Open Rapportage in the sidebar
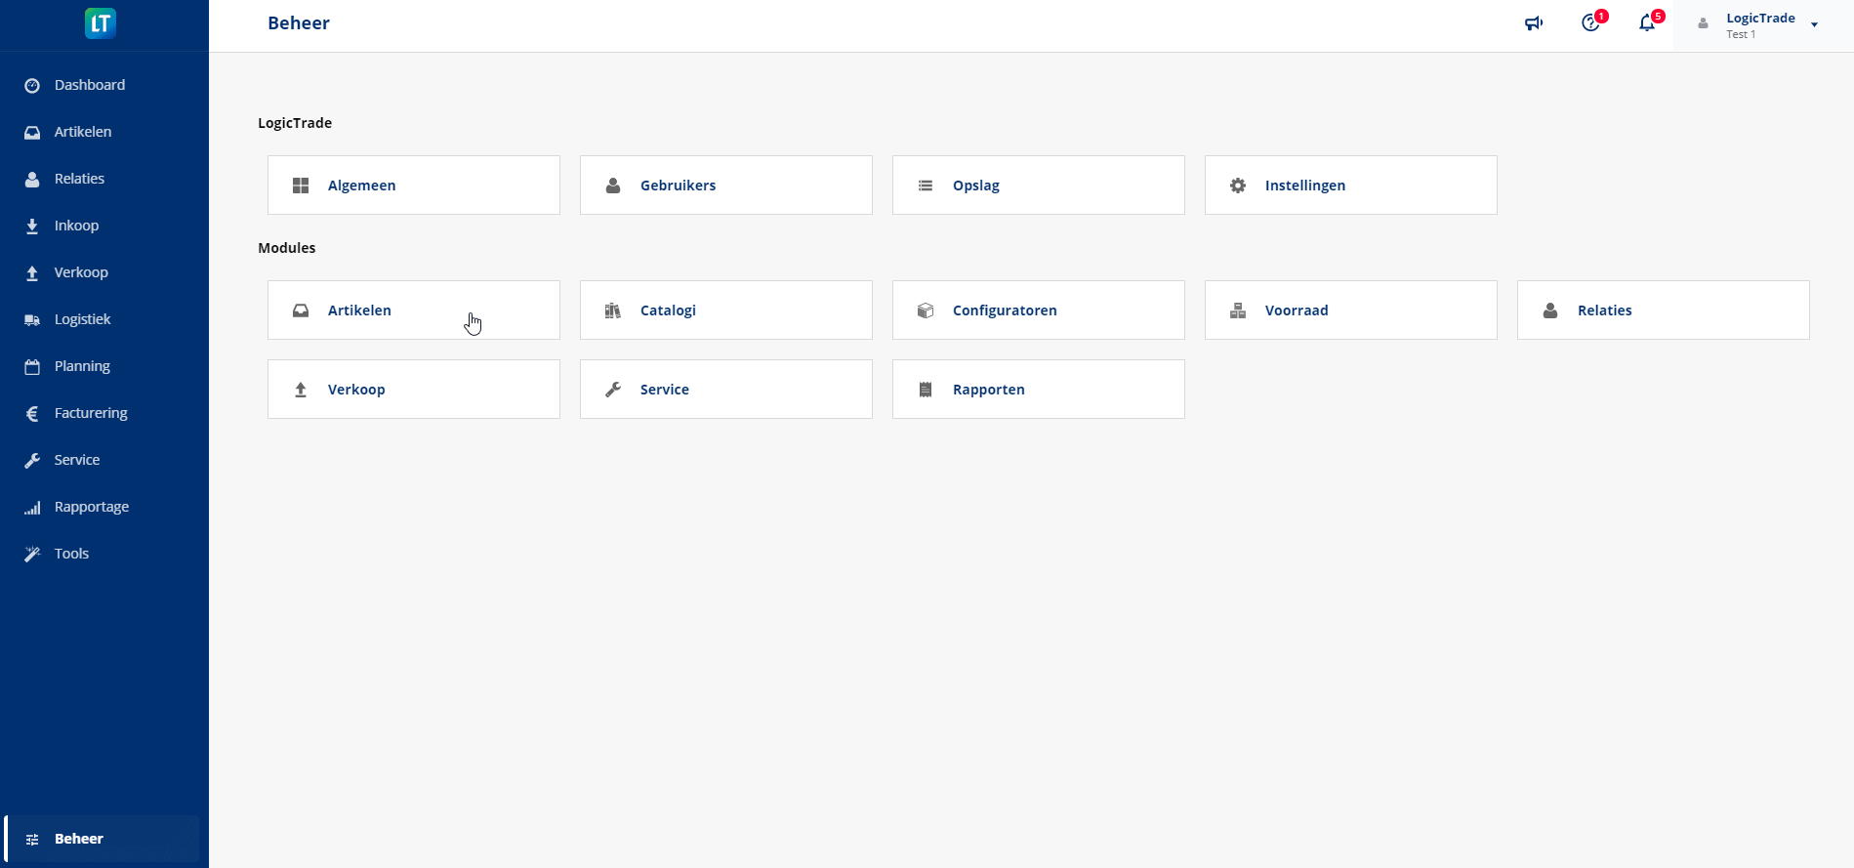The height and width of the screenshot is (868, 1854). coord(91,507)
